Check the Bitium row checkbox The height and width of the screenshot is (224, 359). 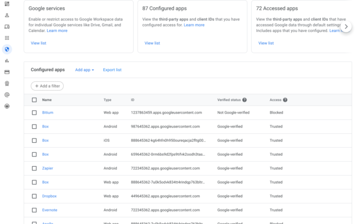pos(34,113)
